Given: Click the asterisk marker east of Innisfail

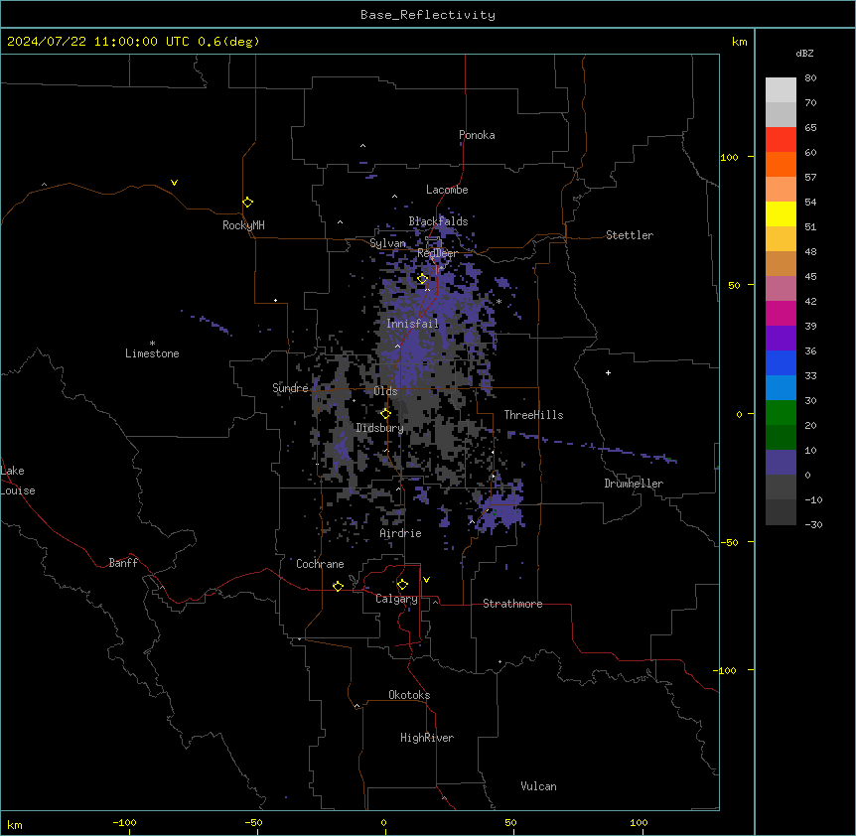Looking at the screenshot, I should (x=499, y=302).
